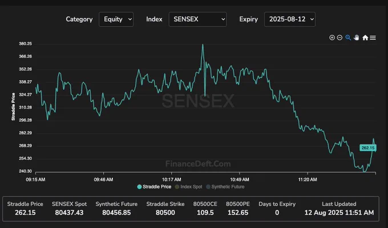388x228 pixels.
Task: Click the 10:49 AM axis label
Action: click(240, 180)
